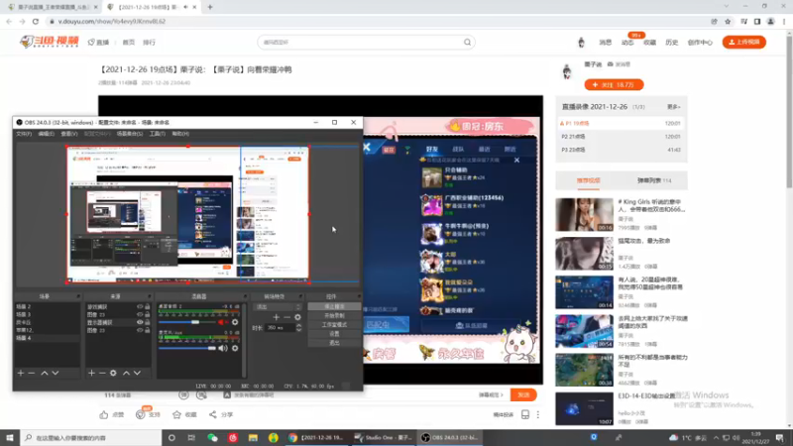The width and height of the screenshot is (793, 446).
Task: Toggle lock on 显示器捕获 source
Action: (x=147, y=322)
